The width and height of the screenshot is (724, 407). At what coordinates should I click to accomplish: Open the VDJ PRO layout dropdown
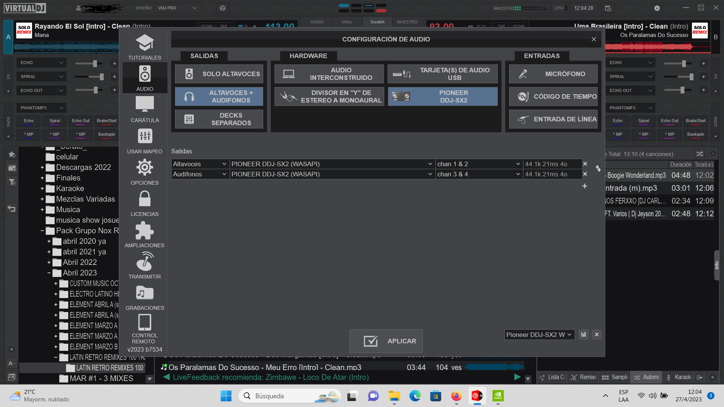pyautogui.click(x=178, y=8)
